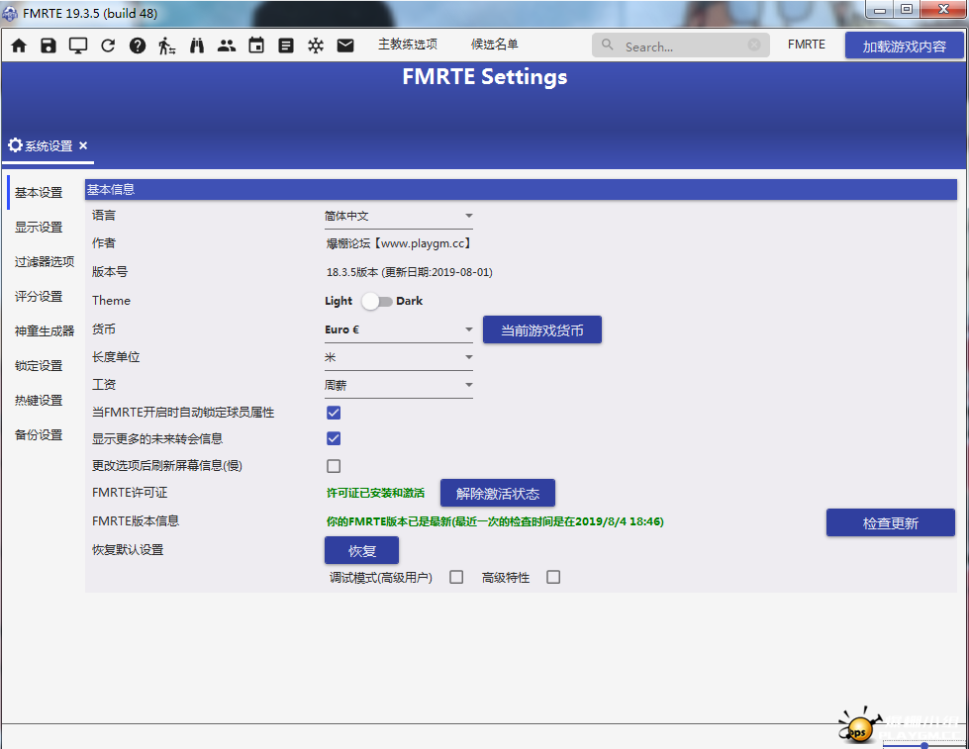The height and width of the screenshot is (749, 969).
Task: Enable 高级特性 checkbox
Action: (553, 577)
